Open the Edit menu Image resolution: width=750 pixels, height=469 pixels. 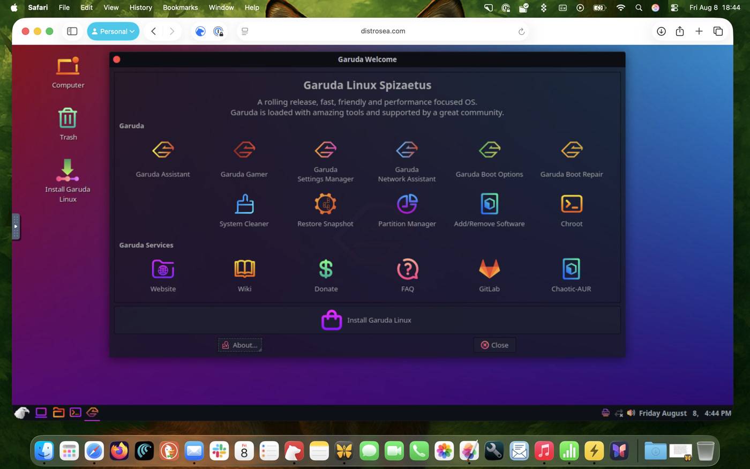(x=87, y=8)
